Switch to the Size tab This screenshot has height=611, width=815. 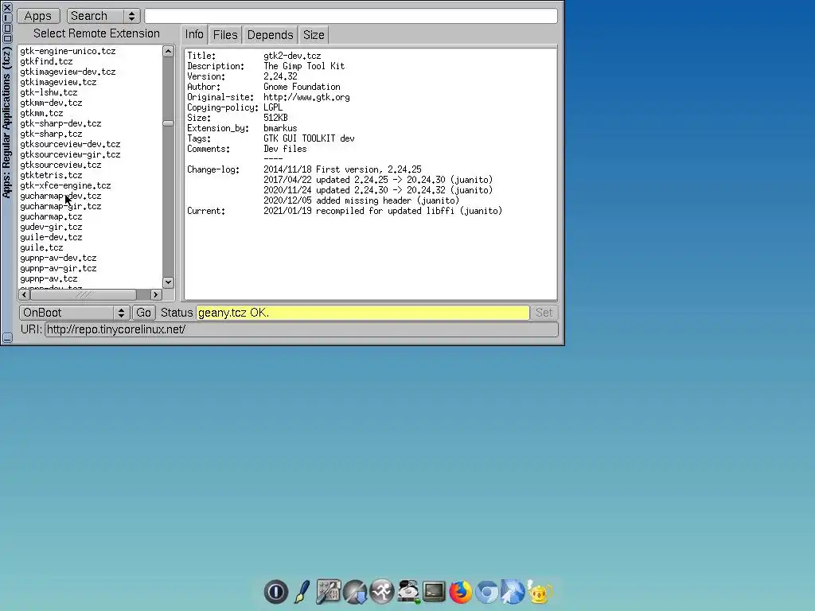click(x=314, y=35)
